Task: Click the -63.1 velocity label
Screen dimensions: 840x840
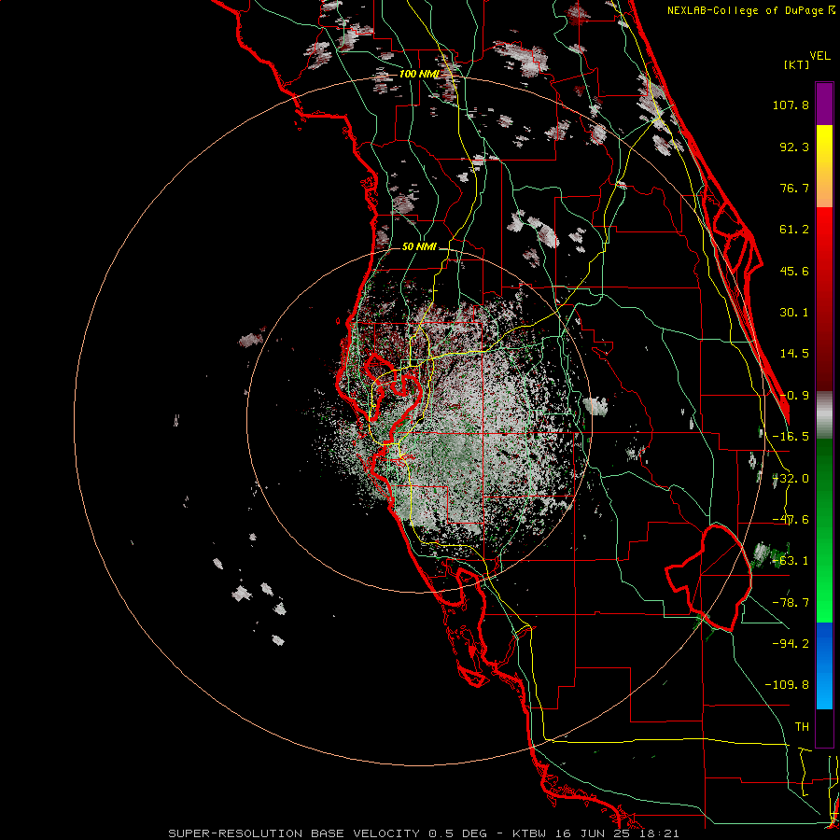Action: (x=791, y=561)
